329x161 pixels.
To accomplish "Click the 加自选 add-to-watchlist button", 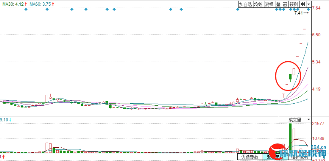I will [x=245, y=4].
